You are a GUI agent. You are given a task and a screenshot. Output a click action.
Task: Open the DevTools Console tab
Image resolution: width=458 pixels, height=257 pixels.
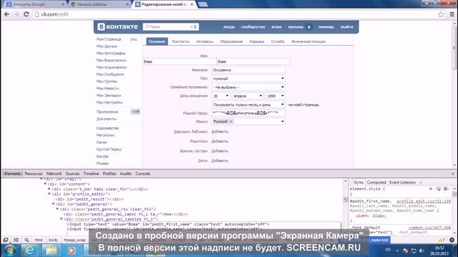(x=142, y=173)
